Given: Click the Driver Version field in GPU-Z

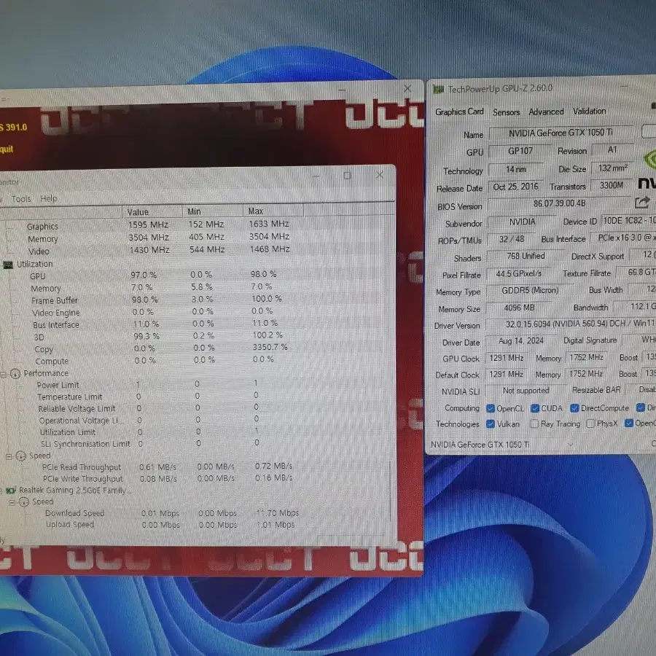Looking at the screenshot, I should [572, 324].
